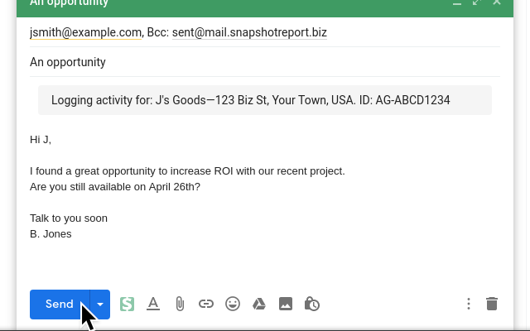The width and height of the screenshot is (530, 331).
Task: Open more options three-dot menu
Action: click(x=469, y=304)
